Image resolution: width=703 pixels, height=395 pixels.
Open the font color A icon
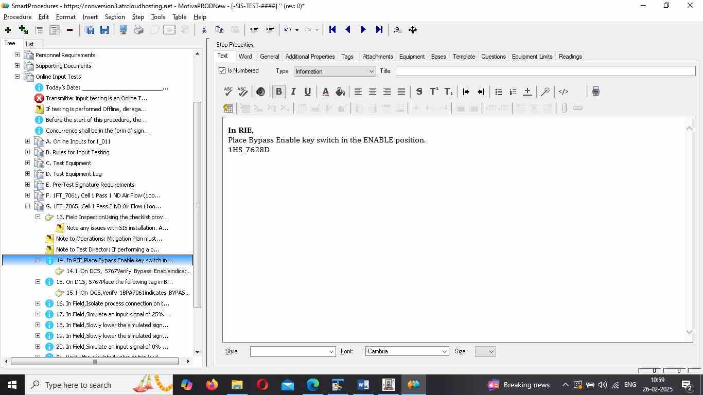(x=325, y=92)
